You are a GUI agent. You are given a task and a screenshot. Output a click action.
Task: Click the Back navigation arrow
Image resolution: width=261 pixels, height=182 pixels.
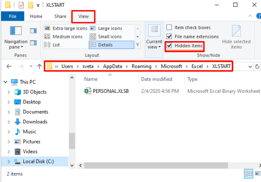tap(9, 67)
